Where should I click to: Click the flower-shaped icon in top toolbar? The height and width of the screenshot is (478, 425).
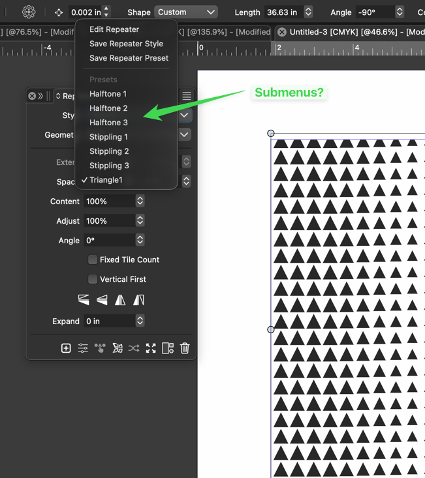(x=29, y=12)
